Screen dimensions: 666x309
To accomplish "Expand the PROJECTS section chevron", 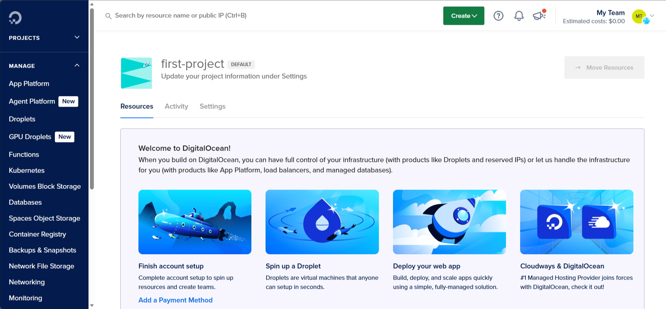I will (77, 37).
